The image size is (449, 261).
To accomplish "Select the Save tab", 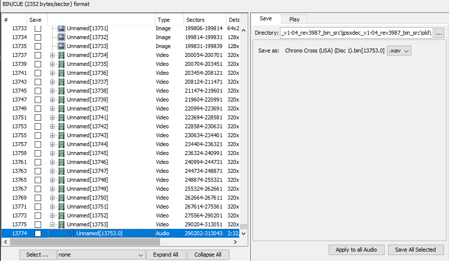I will [x=266, y=19].
